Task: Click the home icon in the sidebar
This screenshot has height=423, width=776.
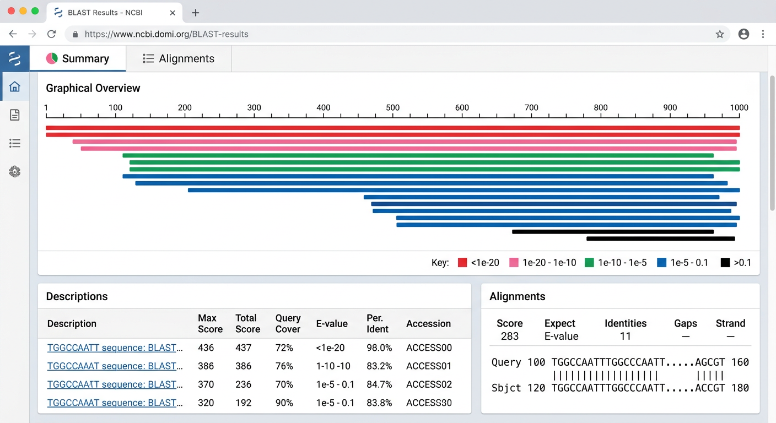Action: coord(15,86)
